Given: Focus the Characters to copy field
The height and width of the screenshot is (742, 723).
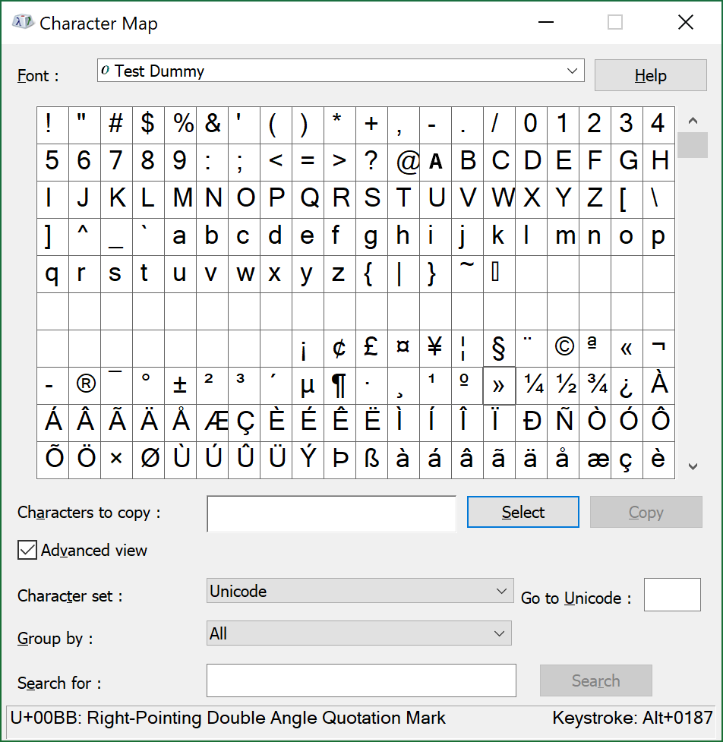Looking at the screenshot, I should (331, 514).
